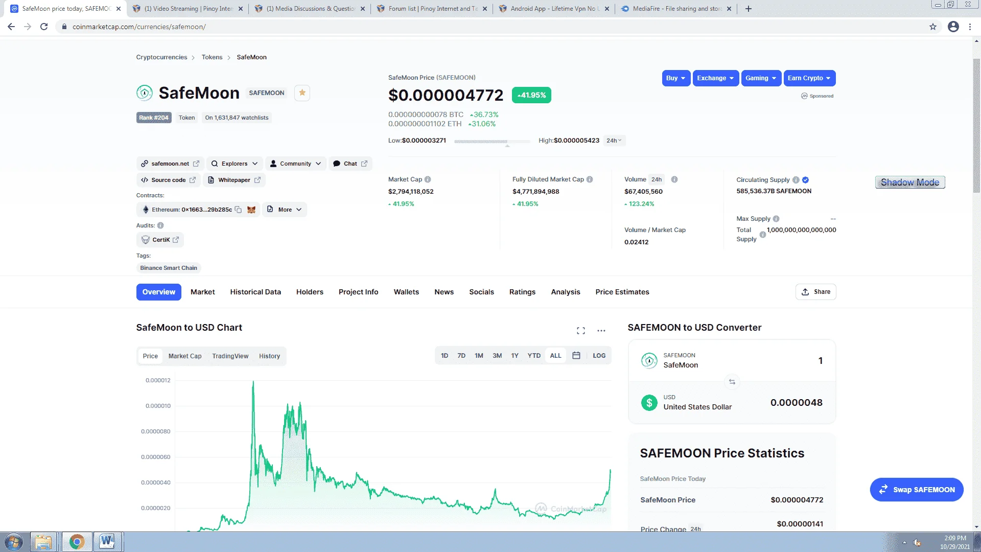Open Fully Diluted Market Cap info icon

pyautogui.click(x=590, y=179)
